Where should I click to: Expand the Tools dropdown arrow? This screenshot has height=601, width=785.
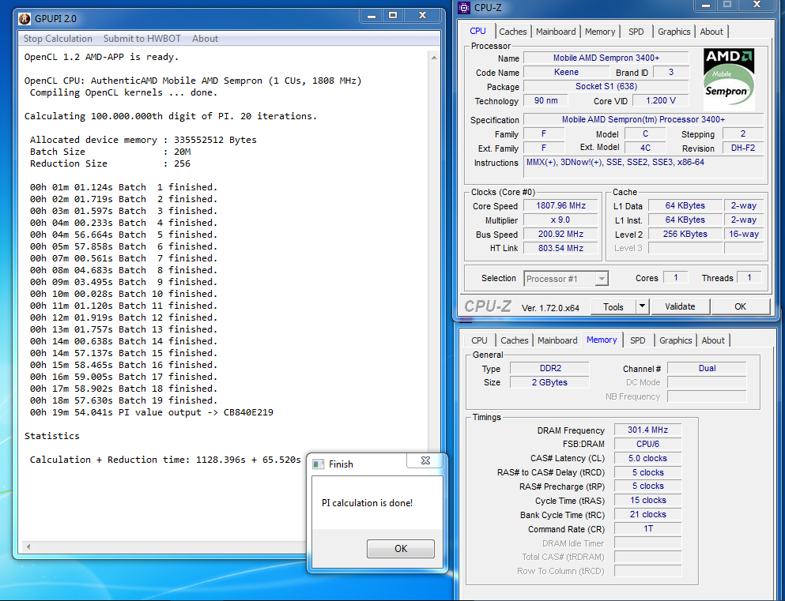coord(643,307)
